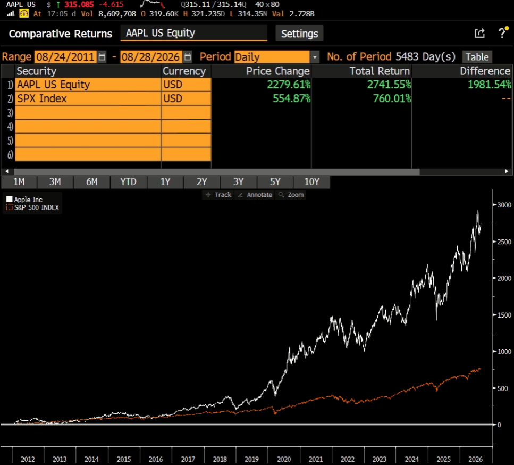
Task: Toggle Apple Inc legend series
Action: 24,199
